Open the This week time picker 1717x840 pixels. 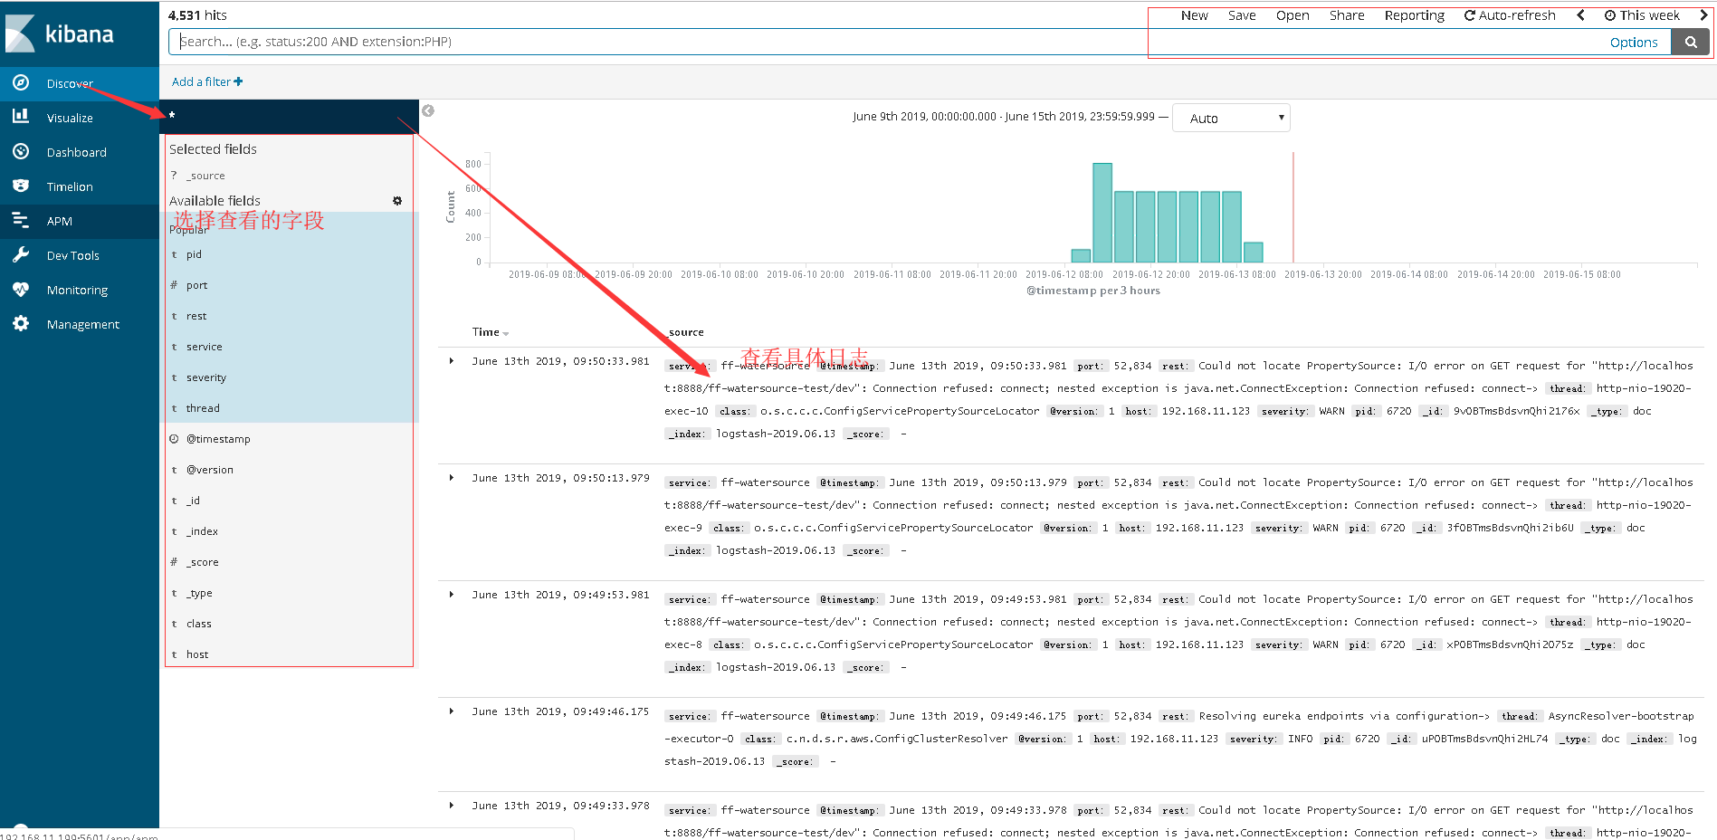coord(1642,15)
